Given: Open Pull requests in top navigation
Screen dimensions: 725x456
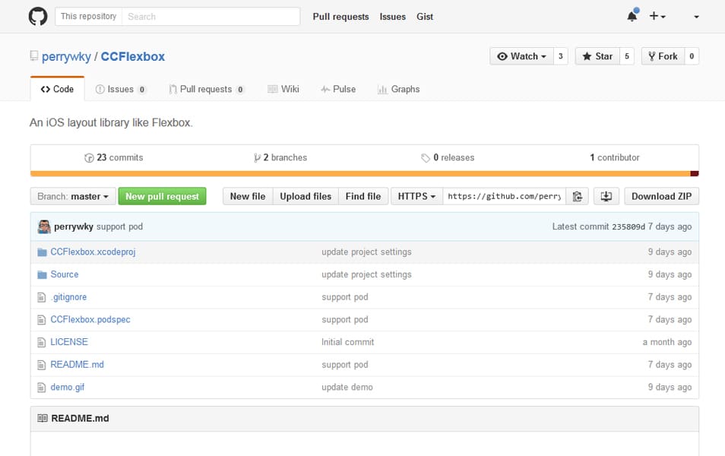Looking at the screenshot, I should (340, 17).
